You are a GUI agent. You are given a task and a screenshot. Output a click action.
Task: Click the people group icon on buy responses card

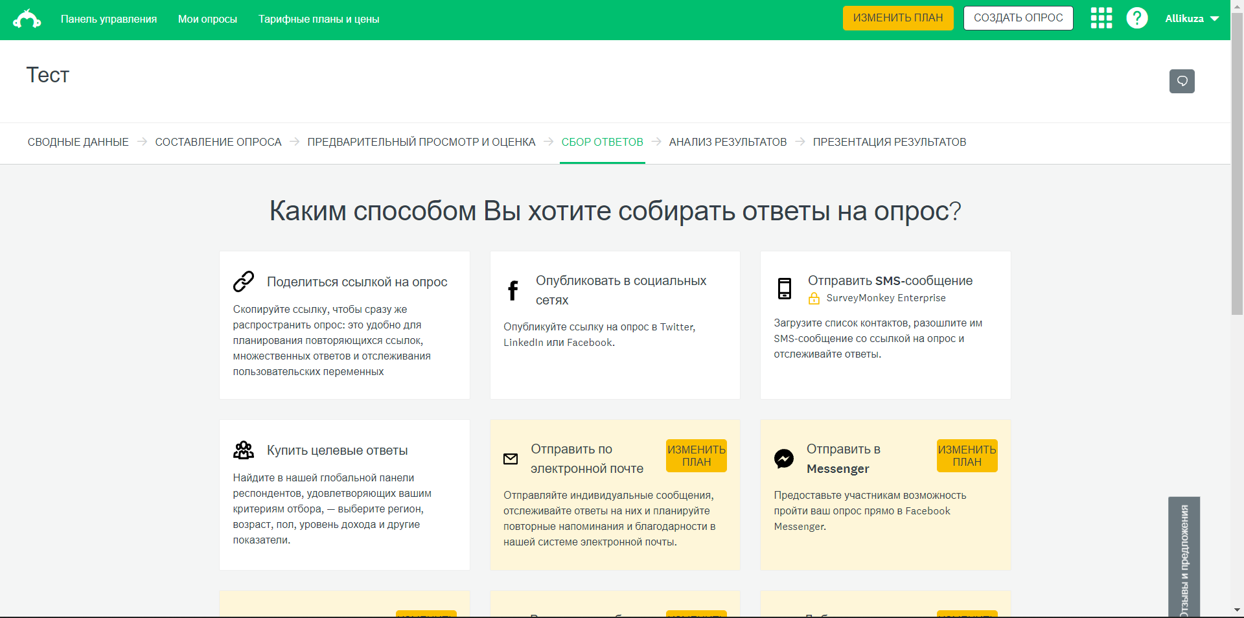(x=244, y=450)
